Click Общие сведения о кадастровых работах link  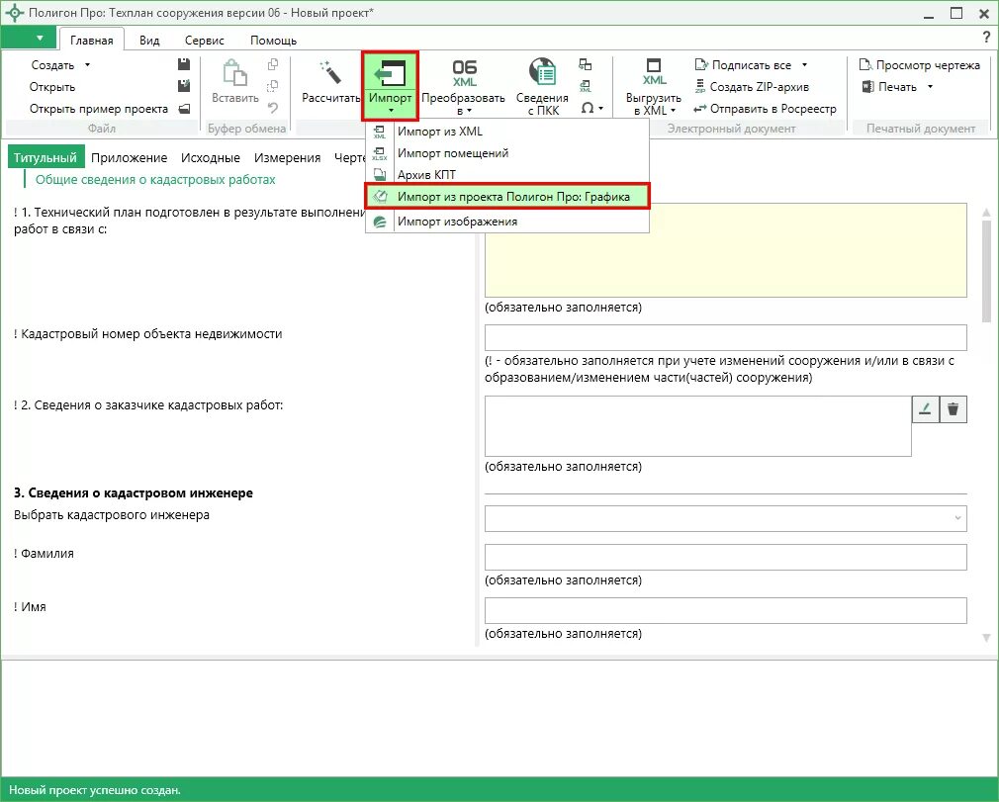pos(155,180)
